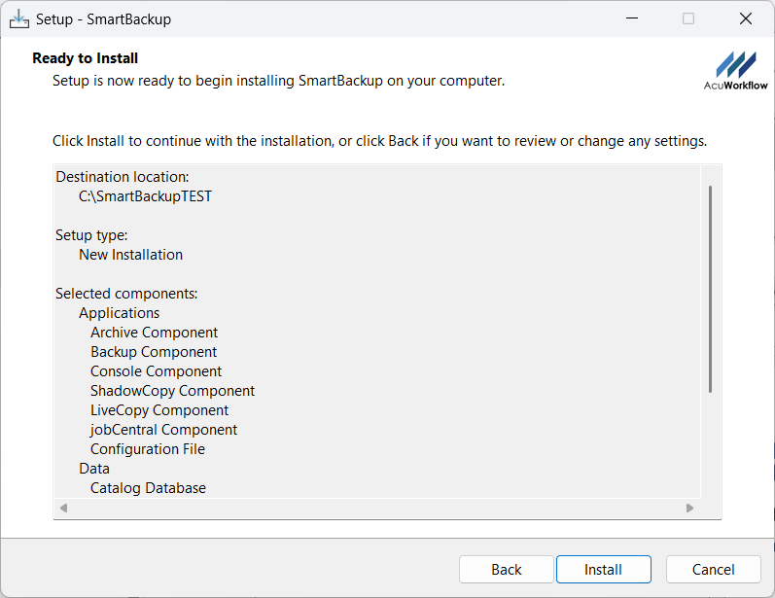
Task: Click the Install button
Action: point(603,570)
